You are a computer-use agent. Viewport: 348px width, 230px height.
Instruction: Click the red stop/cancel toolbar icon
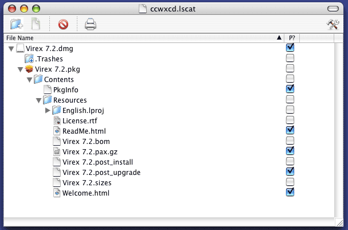pos(63,24)
